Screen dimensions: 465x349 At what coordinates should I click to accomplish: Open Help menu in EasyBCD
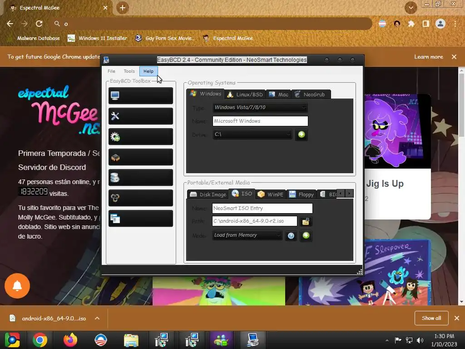point(148,71)
